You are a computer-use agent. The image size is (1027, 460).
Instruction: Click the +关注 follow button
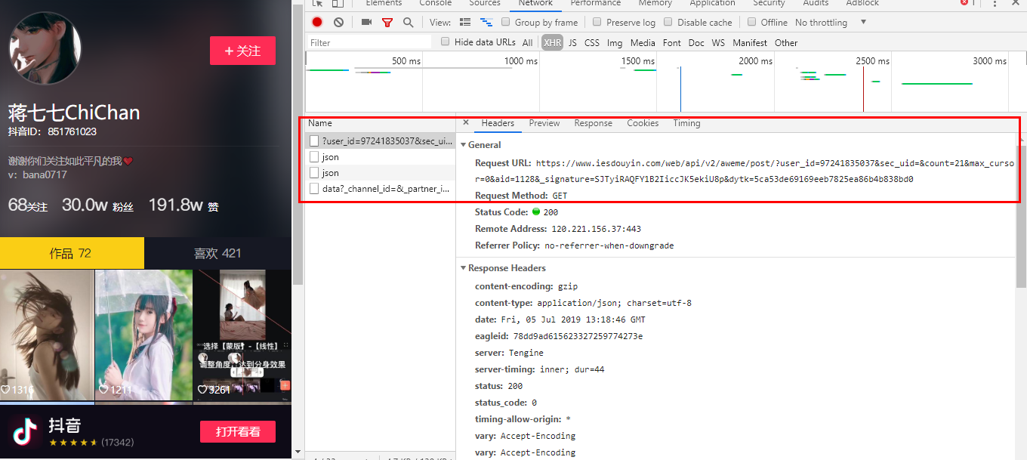pos(242,51)
